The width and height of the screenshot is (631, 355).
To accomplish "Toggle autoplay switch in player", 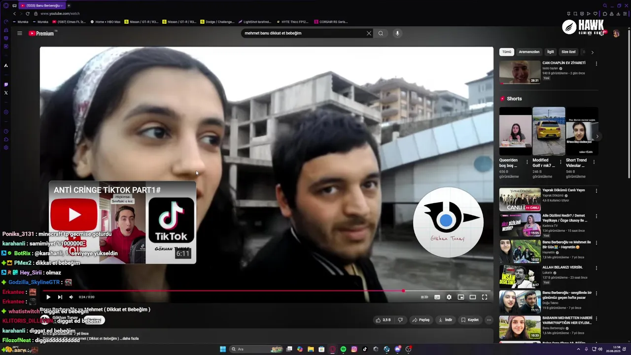I will tap(424, 297).
